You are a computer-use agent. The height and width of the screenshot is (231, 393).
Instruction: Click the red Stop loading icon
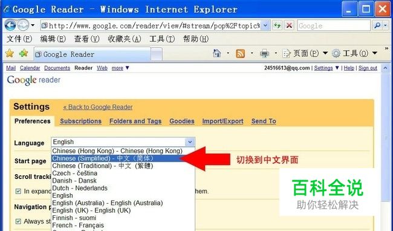pos(289,25)
